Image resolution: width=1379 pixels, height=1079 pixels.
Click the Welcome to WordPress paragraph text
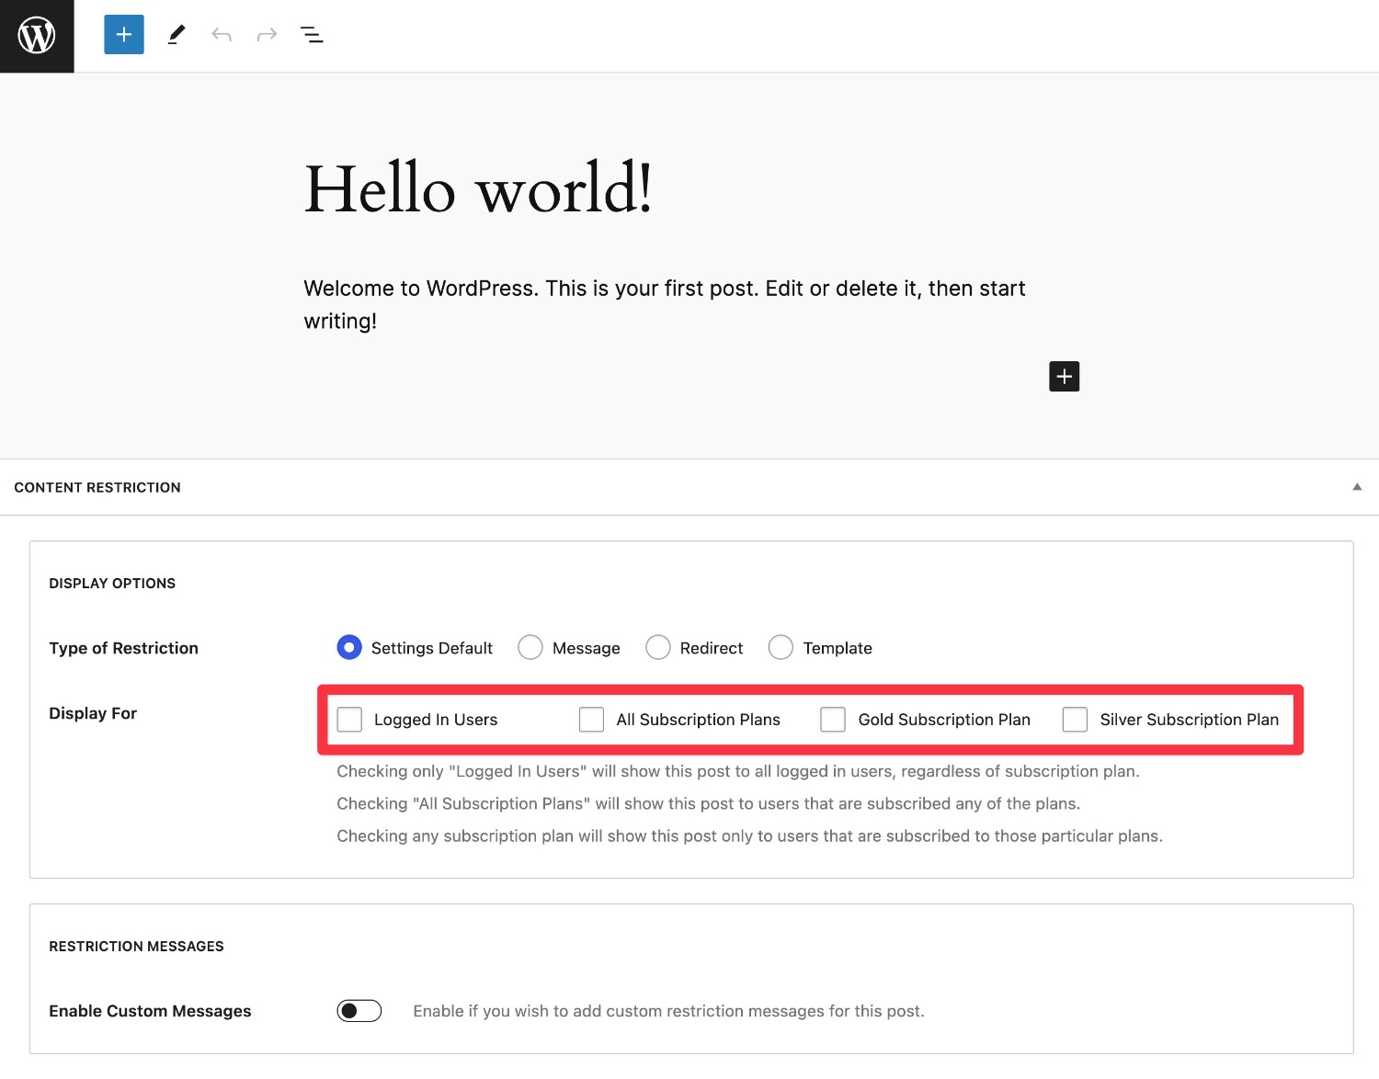(665, 304)
